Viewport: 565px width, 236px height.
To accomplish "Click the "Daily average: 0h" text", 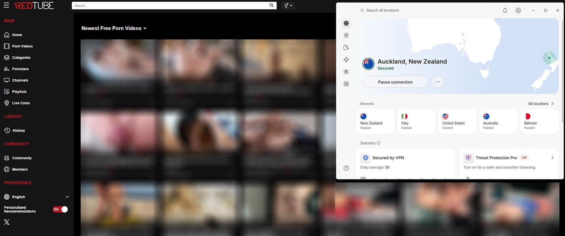I will 375,167.
